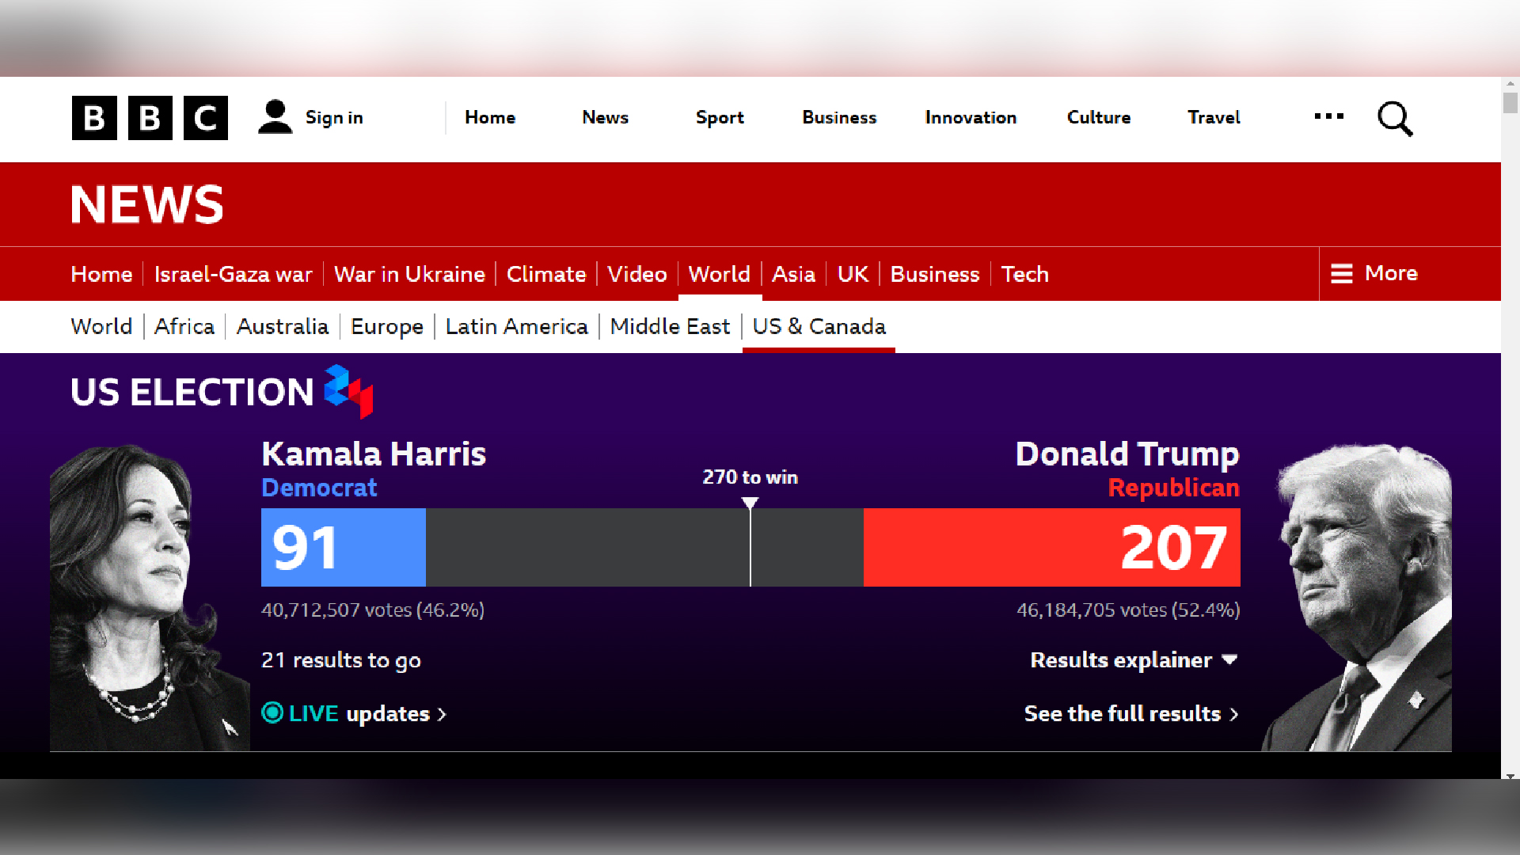
Task: Select the UK section
Action: [x=853, y=274]
